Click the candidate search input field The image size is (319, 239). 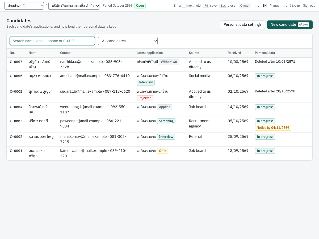[52, 41]
